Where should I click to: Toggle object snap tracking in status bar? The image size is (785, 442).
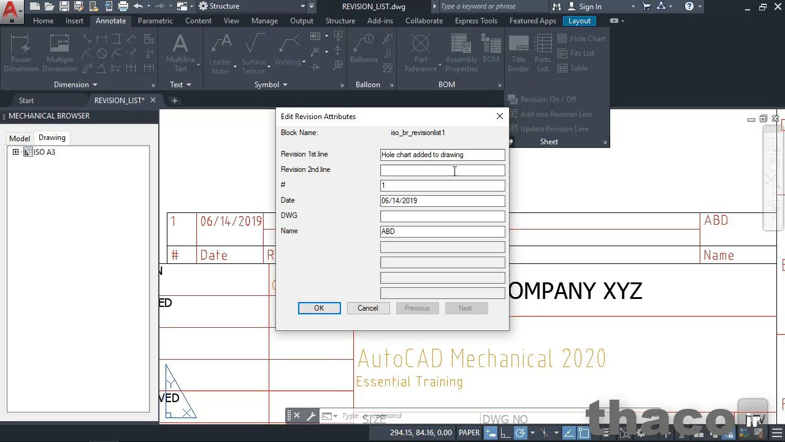(x=570, y=433)
